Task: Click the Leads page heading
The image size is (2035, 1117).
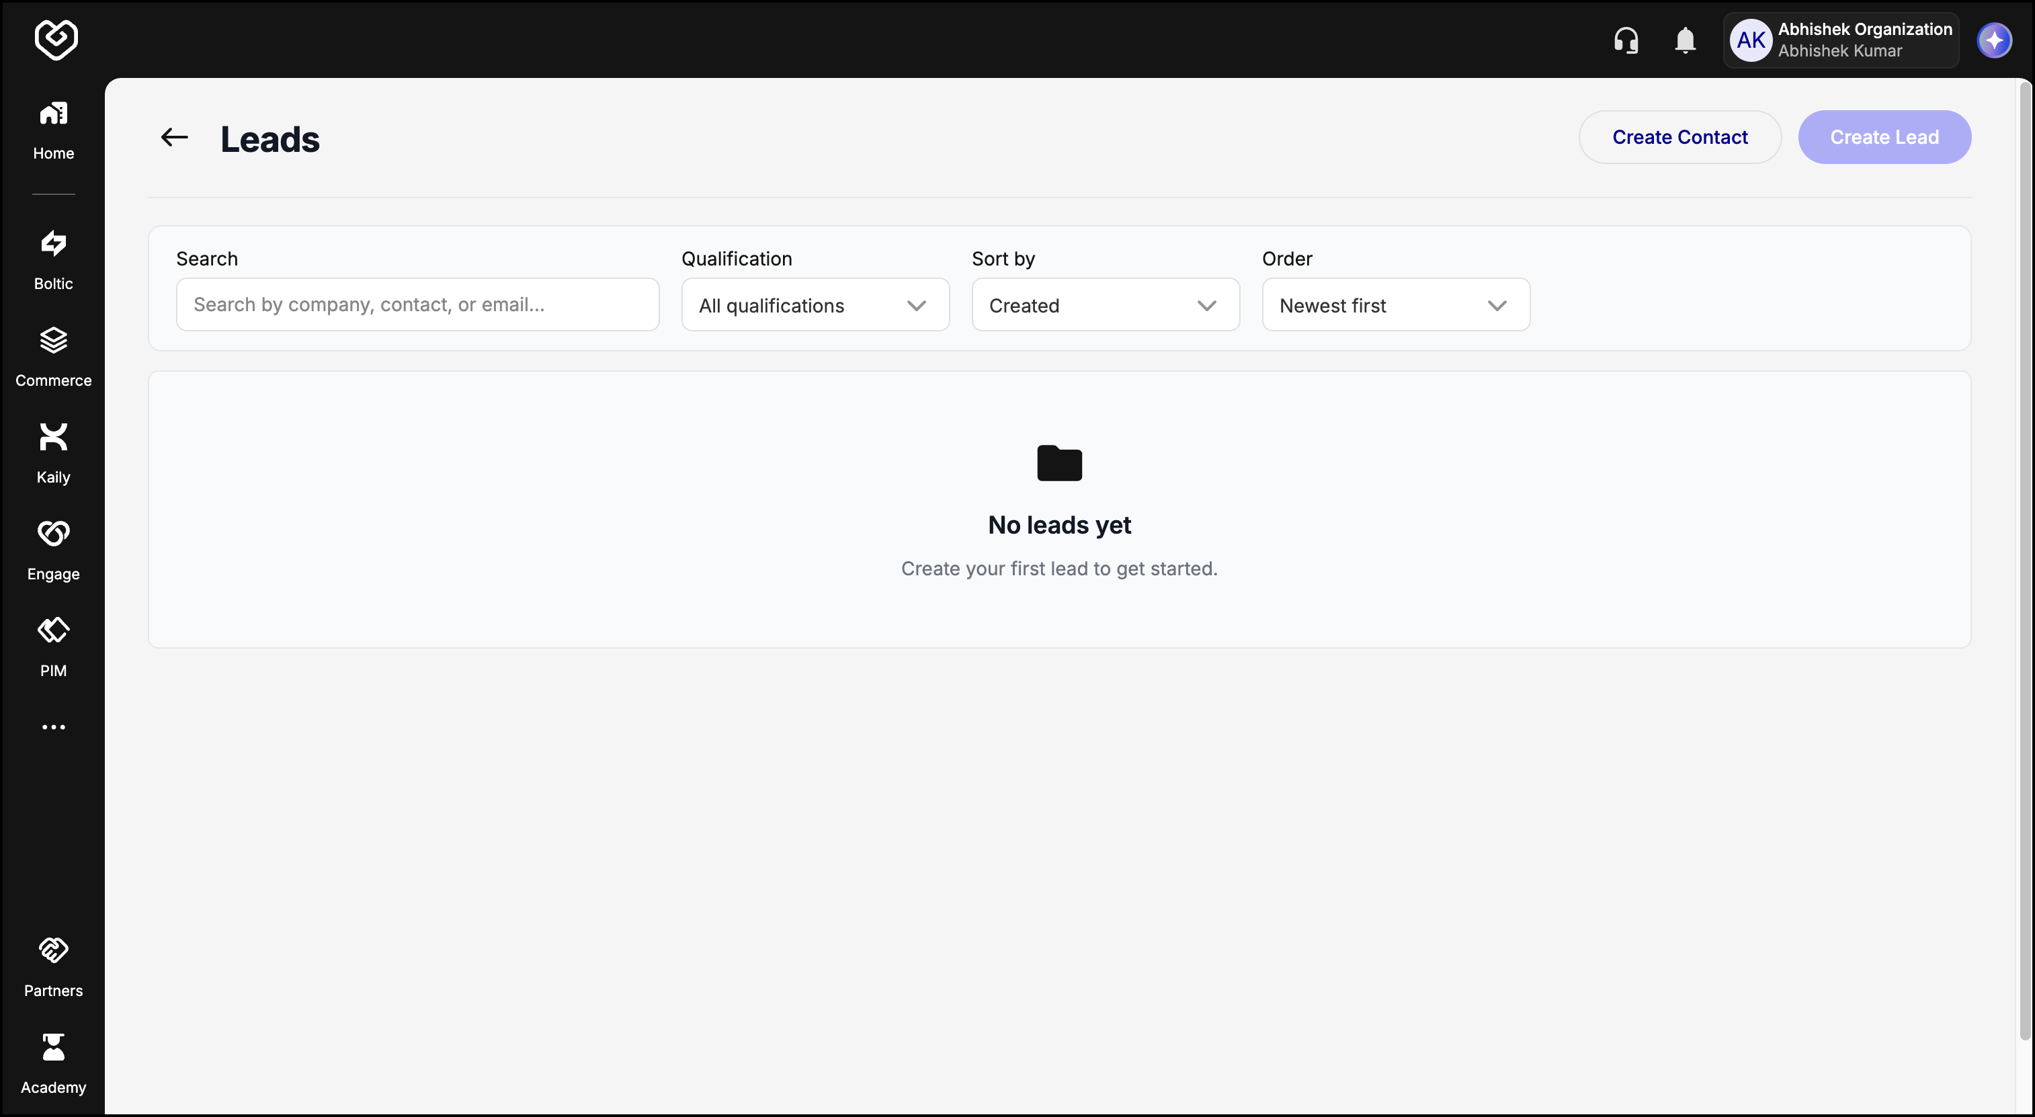Action: (270, 139)
